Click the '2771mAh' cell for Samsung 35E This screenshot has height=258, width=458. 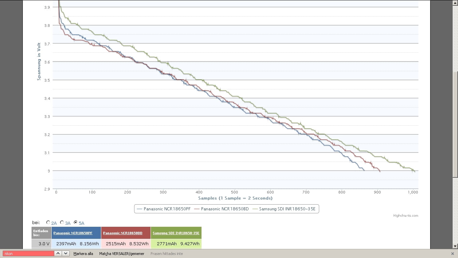[167, 244]
